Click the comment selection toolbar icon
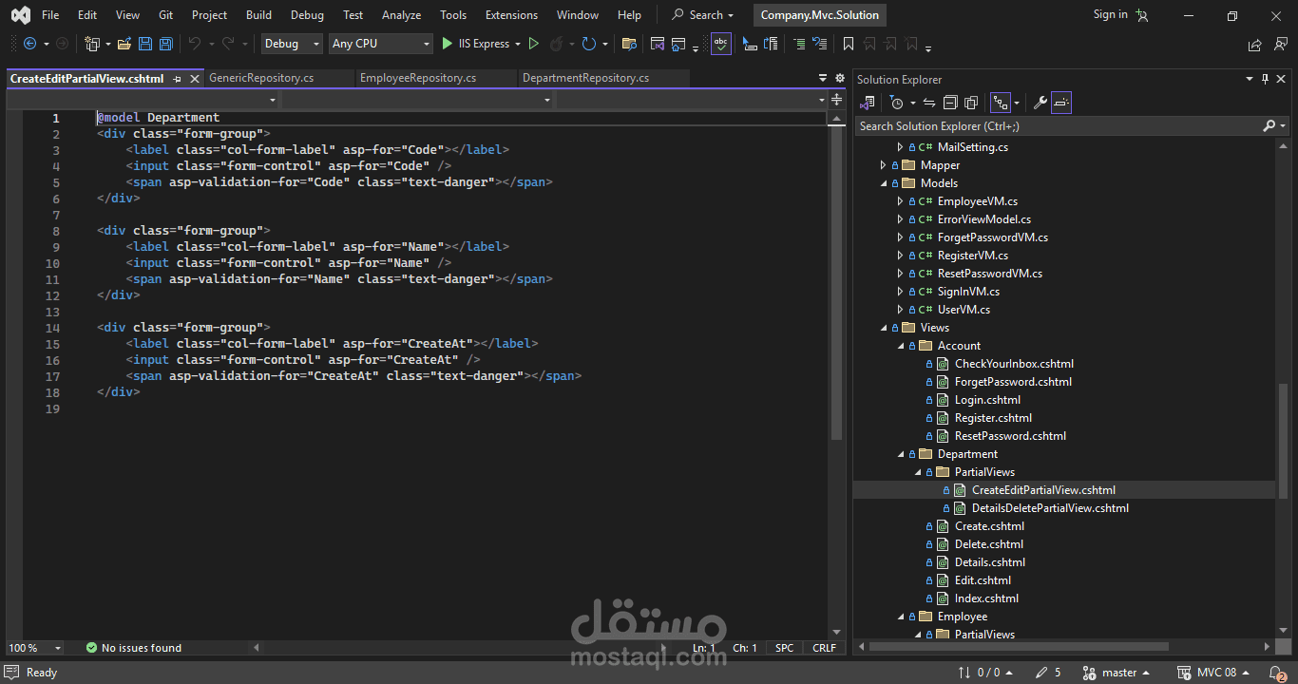1298x684 pixels. pos(799,44)
